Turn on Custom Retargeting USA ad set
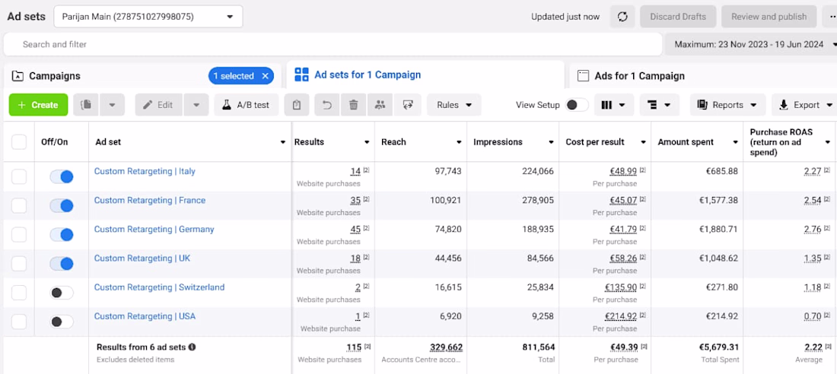The height and width of the screenshot is (374, 837). pos(62,322)
